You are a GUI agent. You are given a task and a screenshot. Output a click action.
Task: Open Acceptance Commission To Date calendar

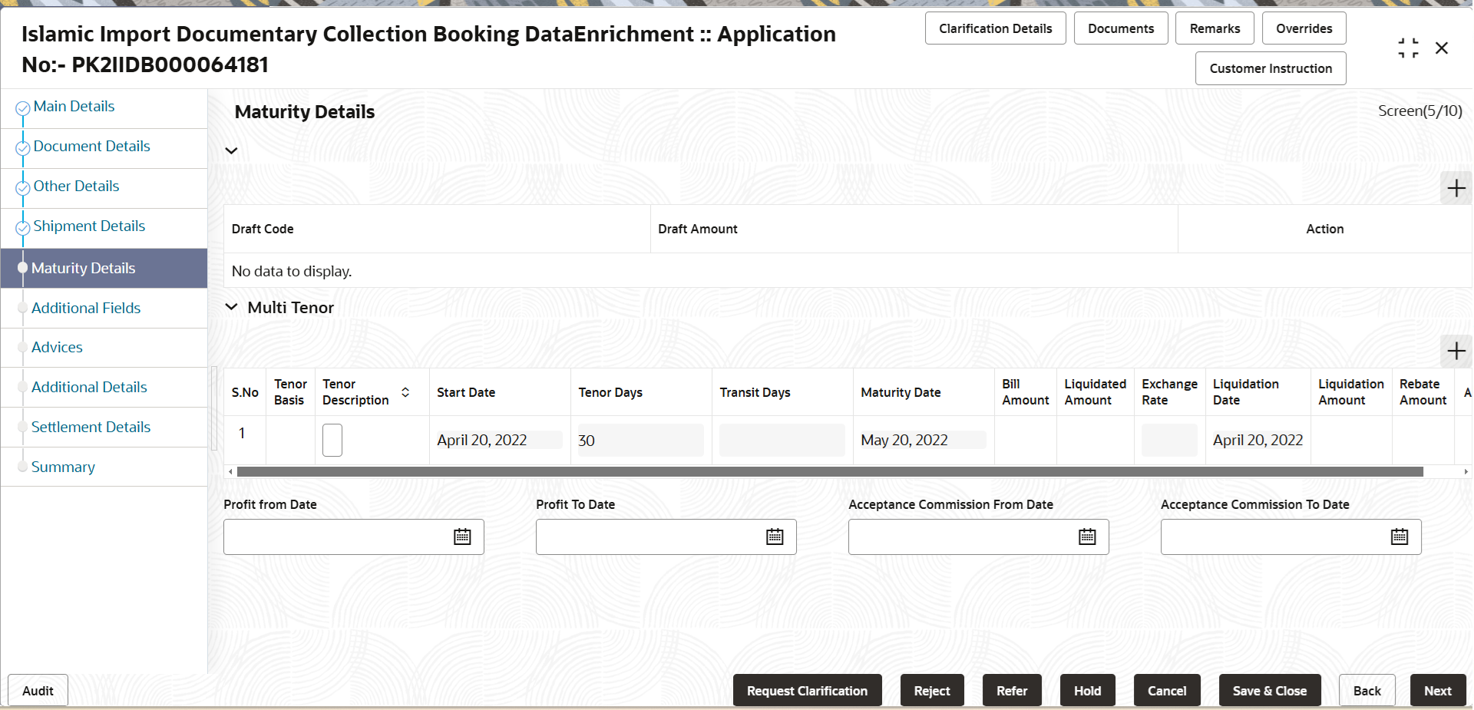pos(1400,537)
